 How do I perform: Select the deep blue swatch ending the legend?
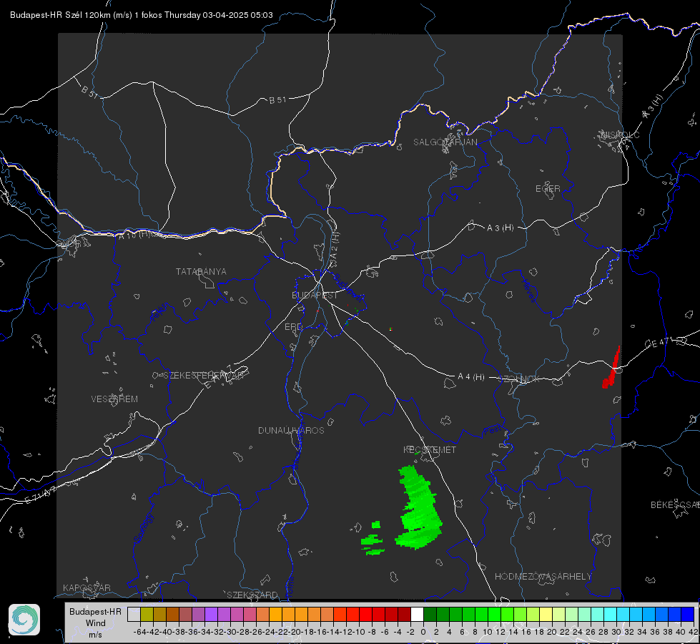(688, 614)
